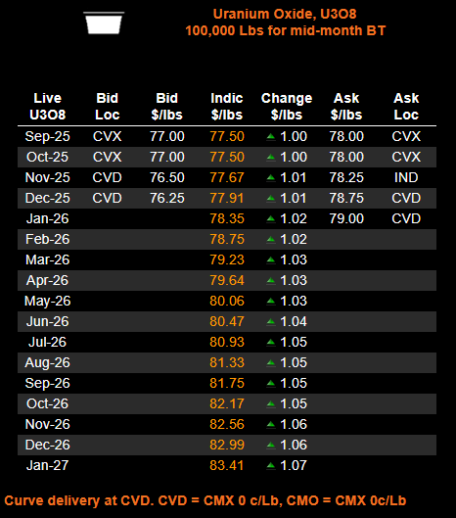456x518 pixels.
Task: Click the Ask Loc column header
Action: 406,107
